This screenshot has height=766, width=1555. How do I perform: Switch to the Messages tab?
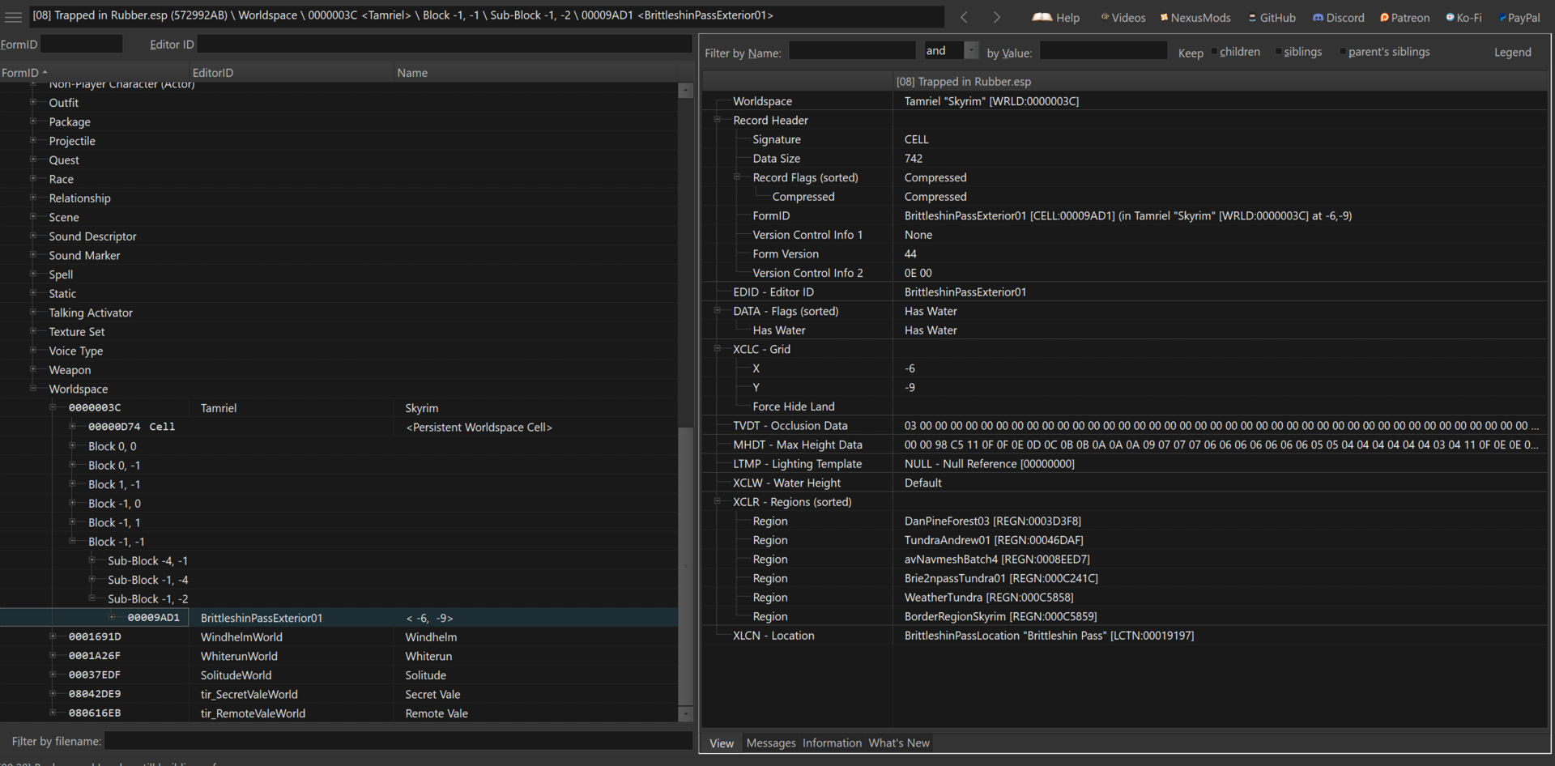click(x=771, y=743)
